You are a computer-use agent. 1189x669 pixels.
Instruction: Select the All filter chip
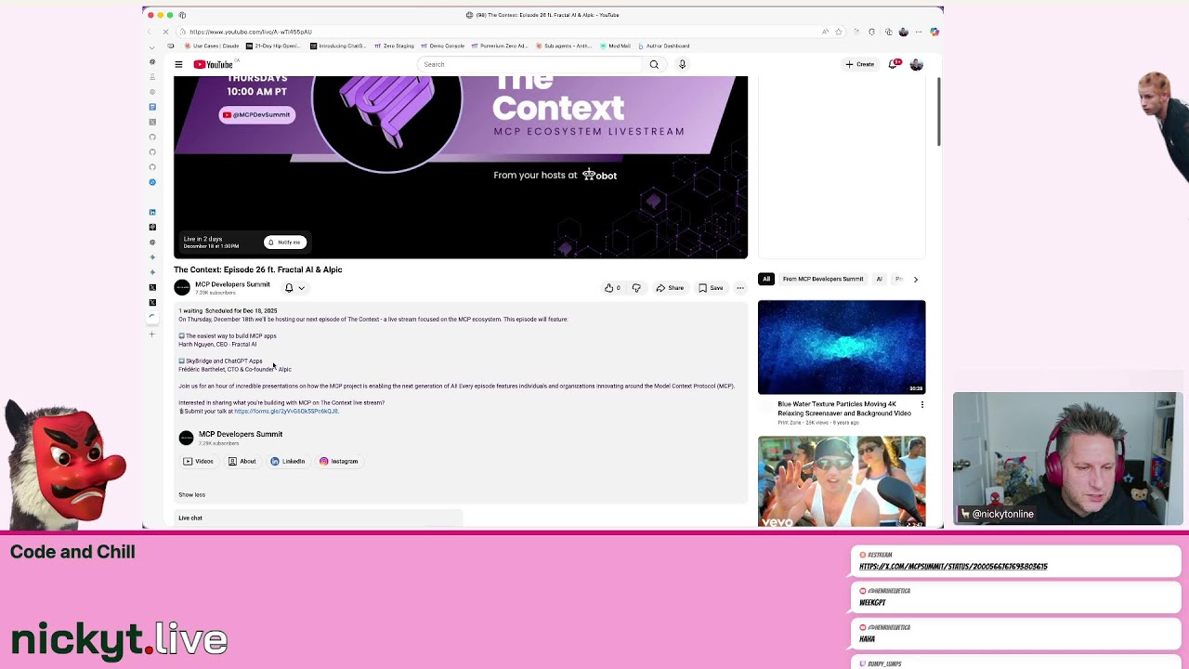(766, 279)
